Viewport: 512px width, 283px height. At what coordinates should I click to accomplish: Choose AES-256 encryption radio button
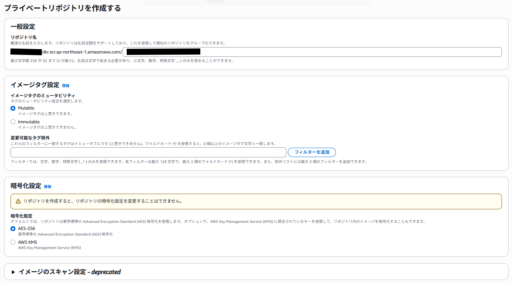13,229
